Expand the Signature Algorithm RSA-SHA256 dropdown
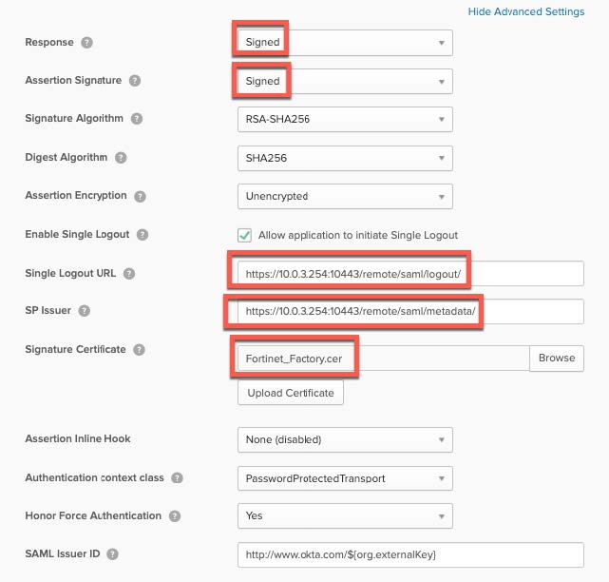The height and width of the screenshot is (582, 609). [344, 119]
